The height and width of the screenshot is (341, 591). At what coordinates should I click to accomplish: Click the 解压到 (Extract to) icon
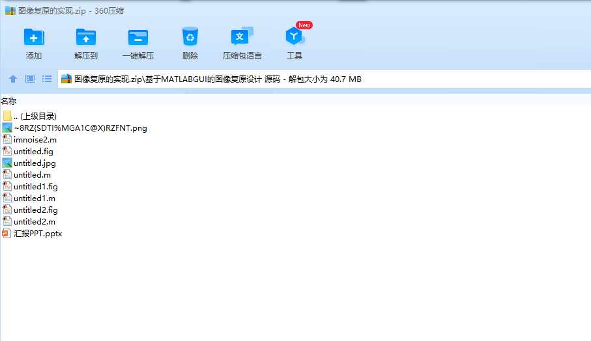pos(86,37)
